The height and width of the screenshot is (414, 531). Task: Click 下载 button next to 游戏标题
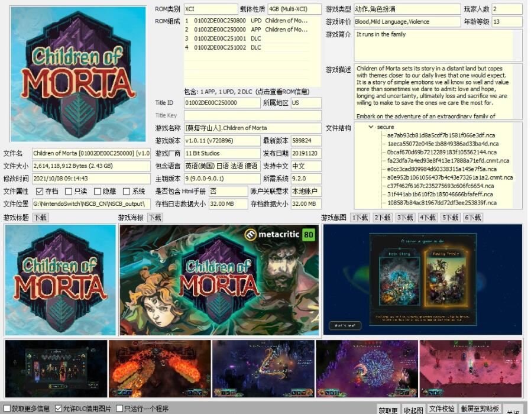coord(40,218)
